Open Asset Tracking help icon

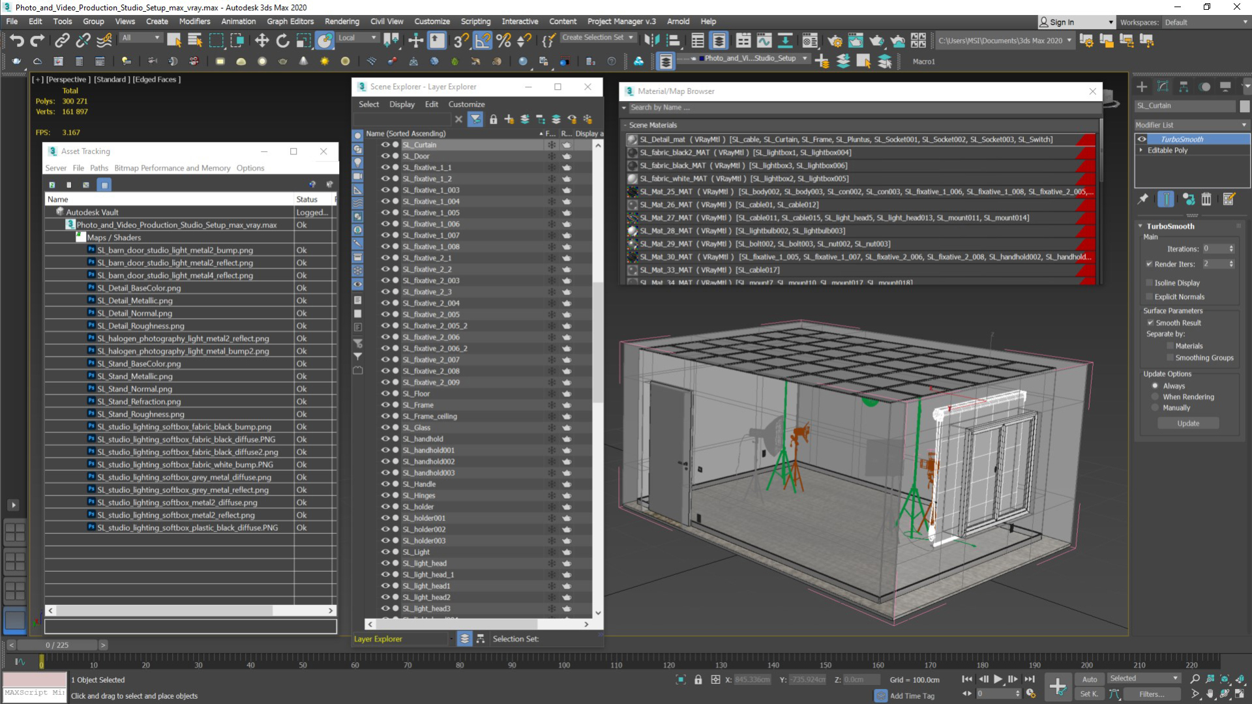pyautogui.click(x=312, y=184)
